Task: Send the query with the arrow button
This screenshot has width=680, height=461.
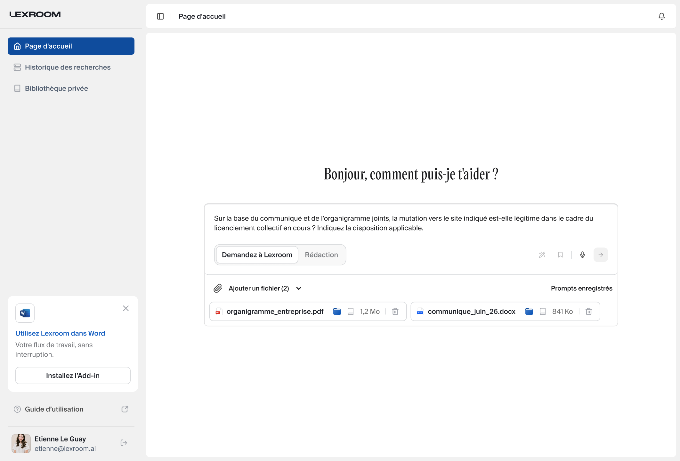Action: click(x=601, y=255)
